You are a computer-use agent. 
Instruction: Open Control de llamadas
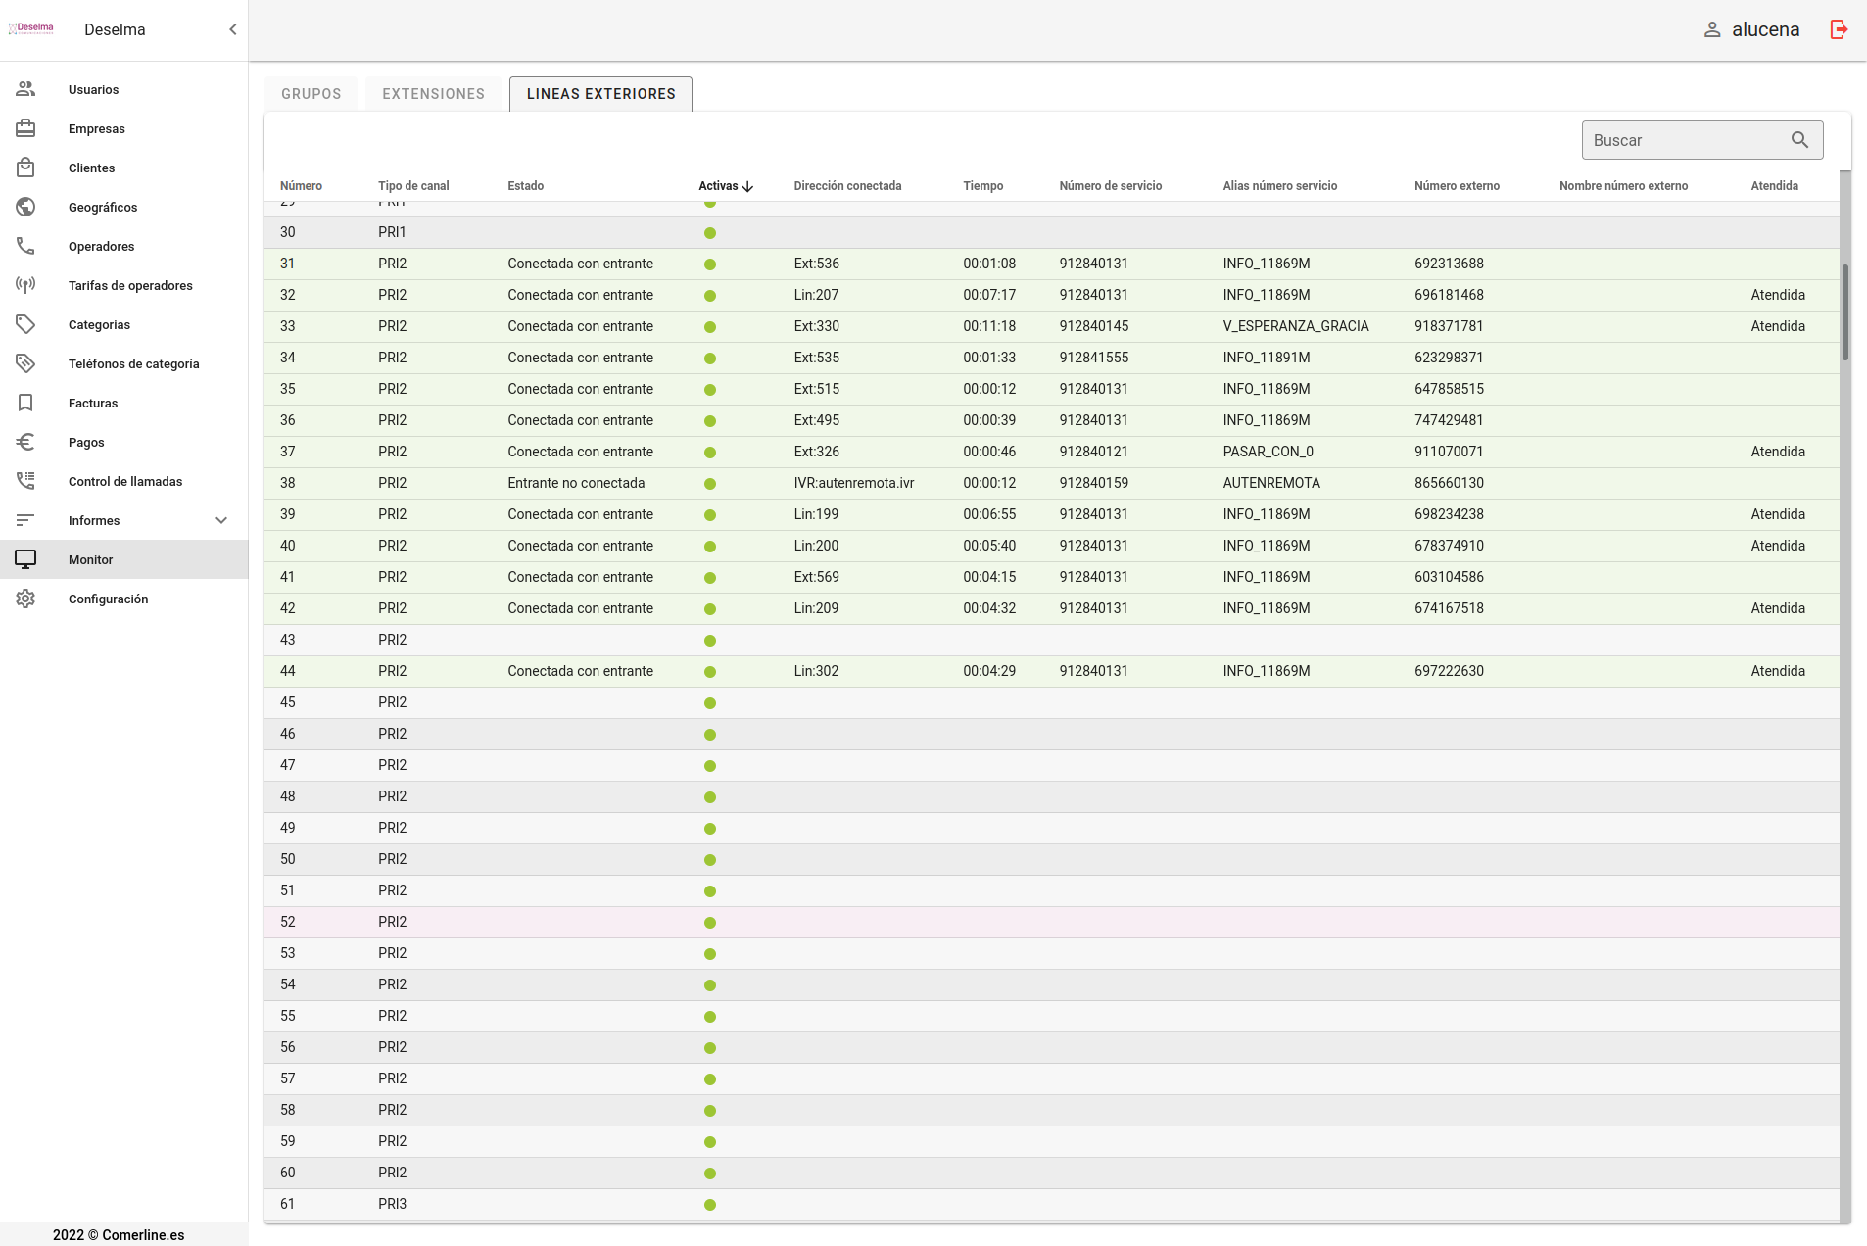click(124, 481)
